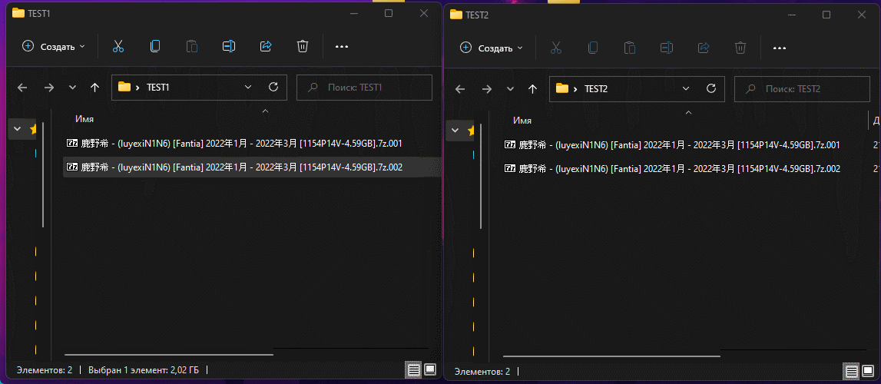Select the .7z.002 file in TEST2

point(672,168)
